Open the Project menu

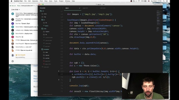click(61, 1)
